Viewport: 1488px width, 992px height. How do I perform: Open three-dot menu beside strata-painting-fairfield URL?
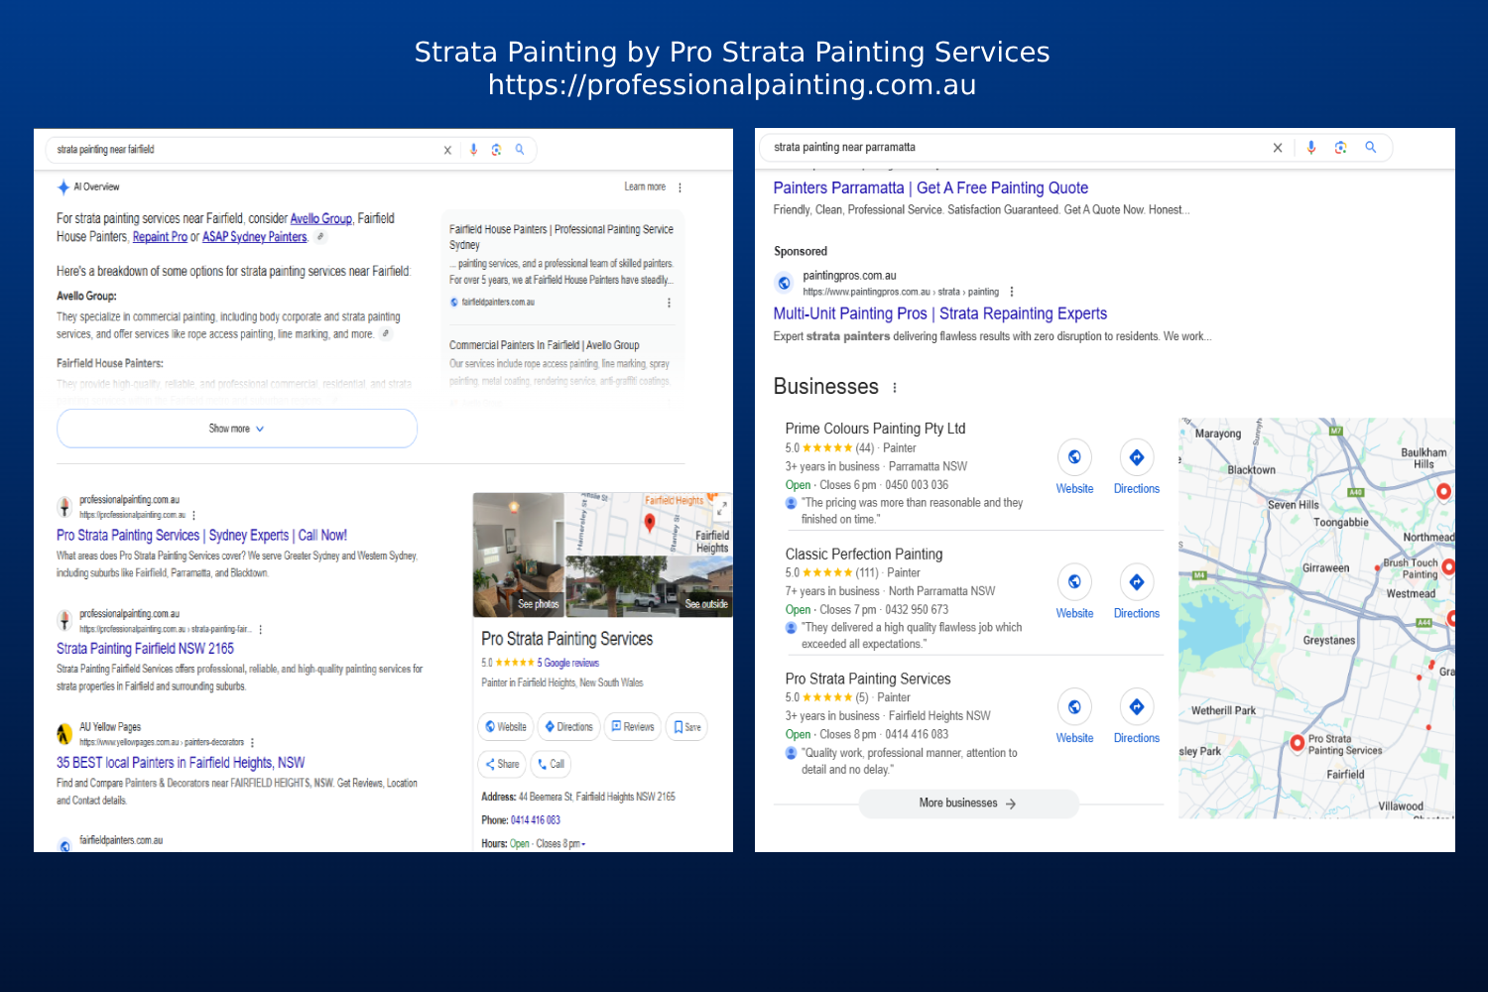260,629
